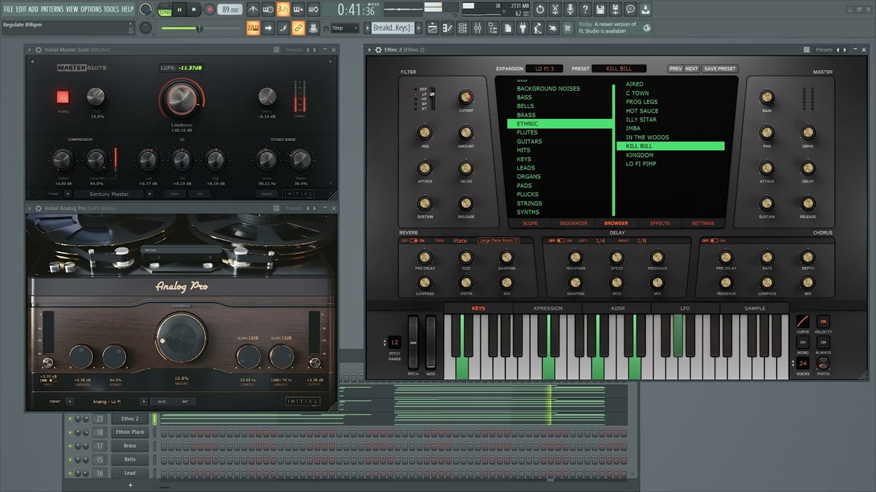This screenshot has width=876, height=492.
Task: Click the SAVE PRESET button
Action: click(x=720, y=68)
